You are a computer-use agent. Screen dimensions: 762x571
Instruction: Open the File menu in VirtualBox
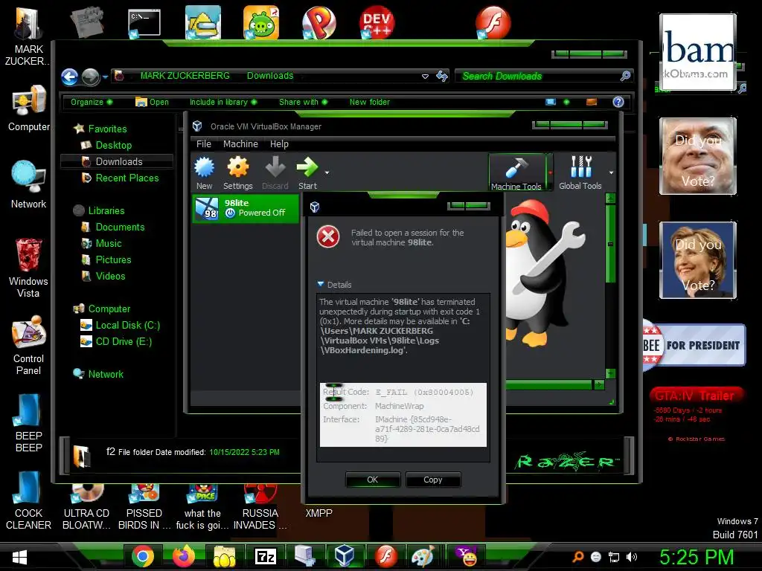point(204,144)
